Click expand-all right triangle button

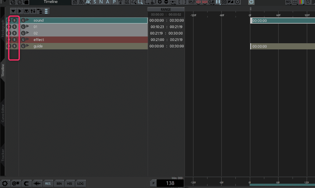pyautogui.click(x=20, y=11)
